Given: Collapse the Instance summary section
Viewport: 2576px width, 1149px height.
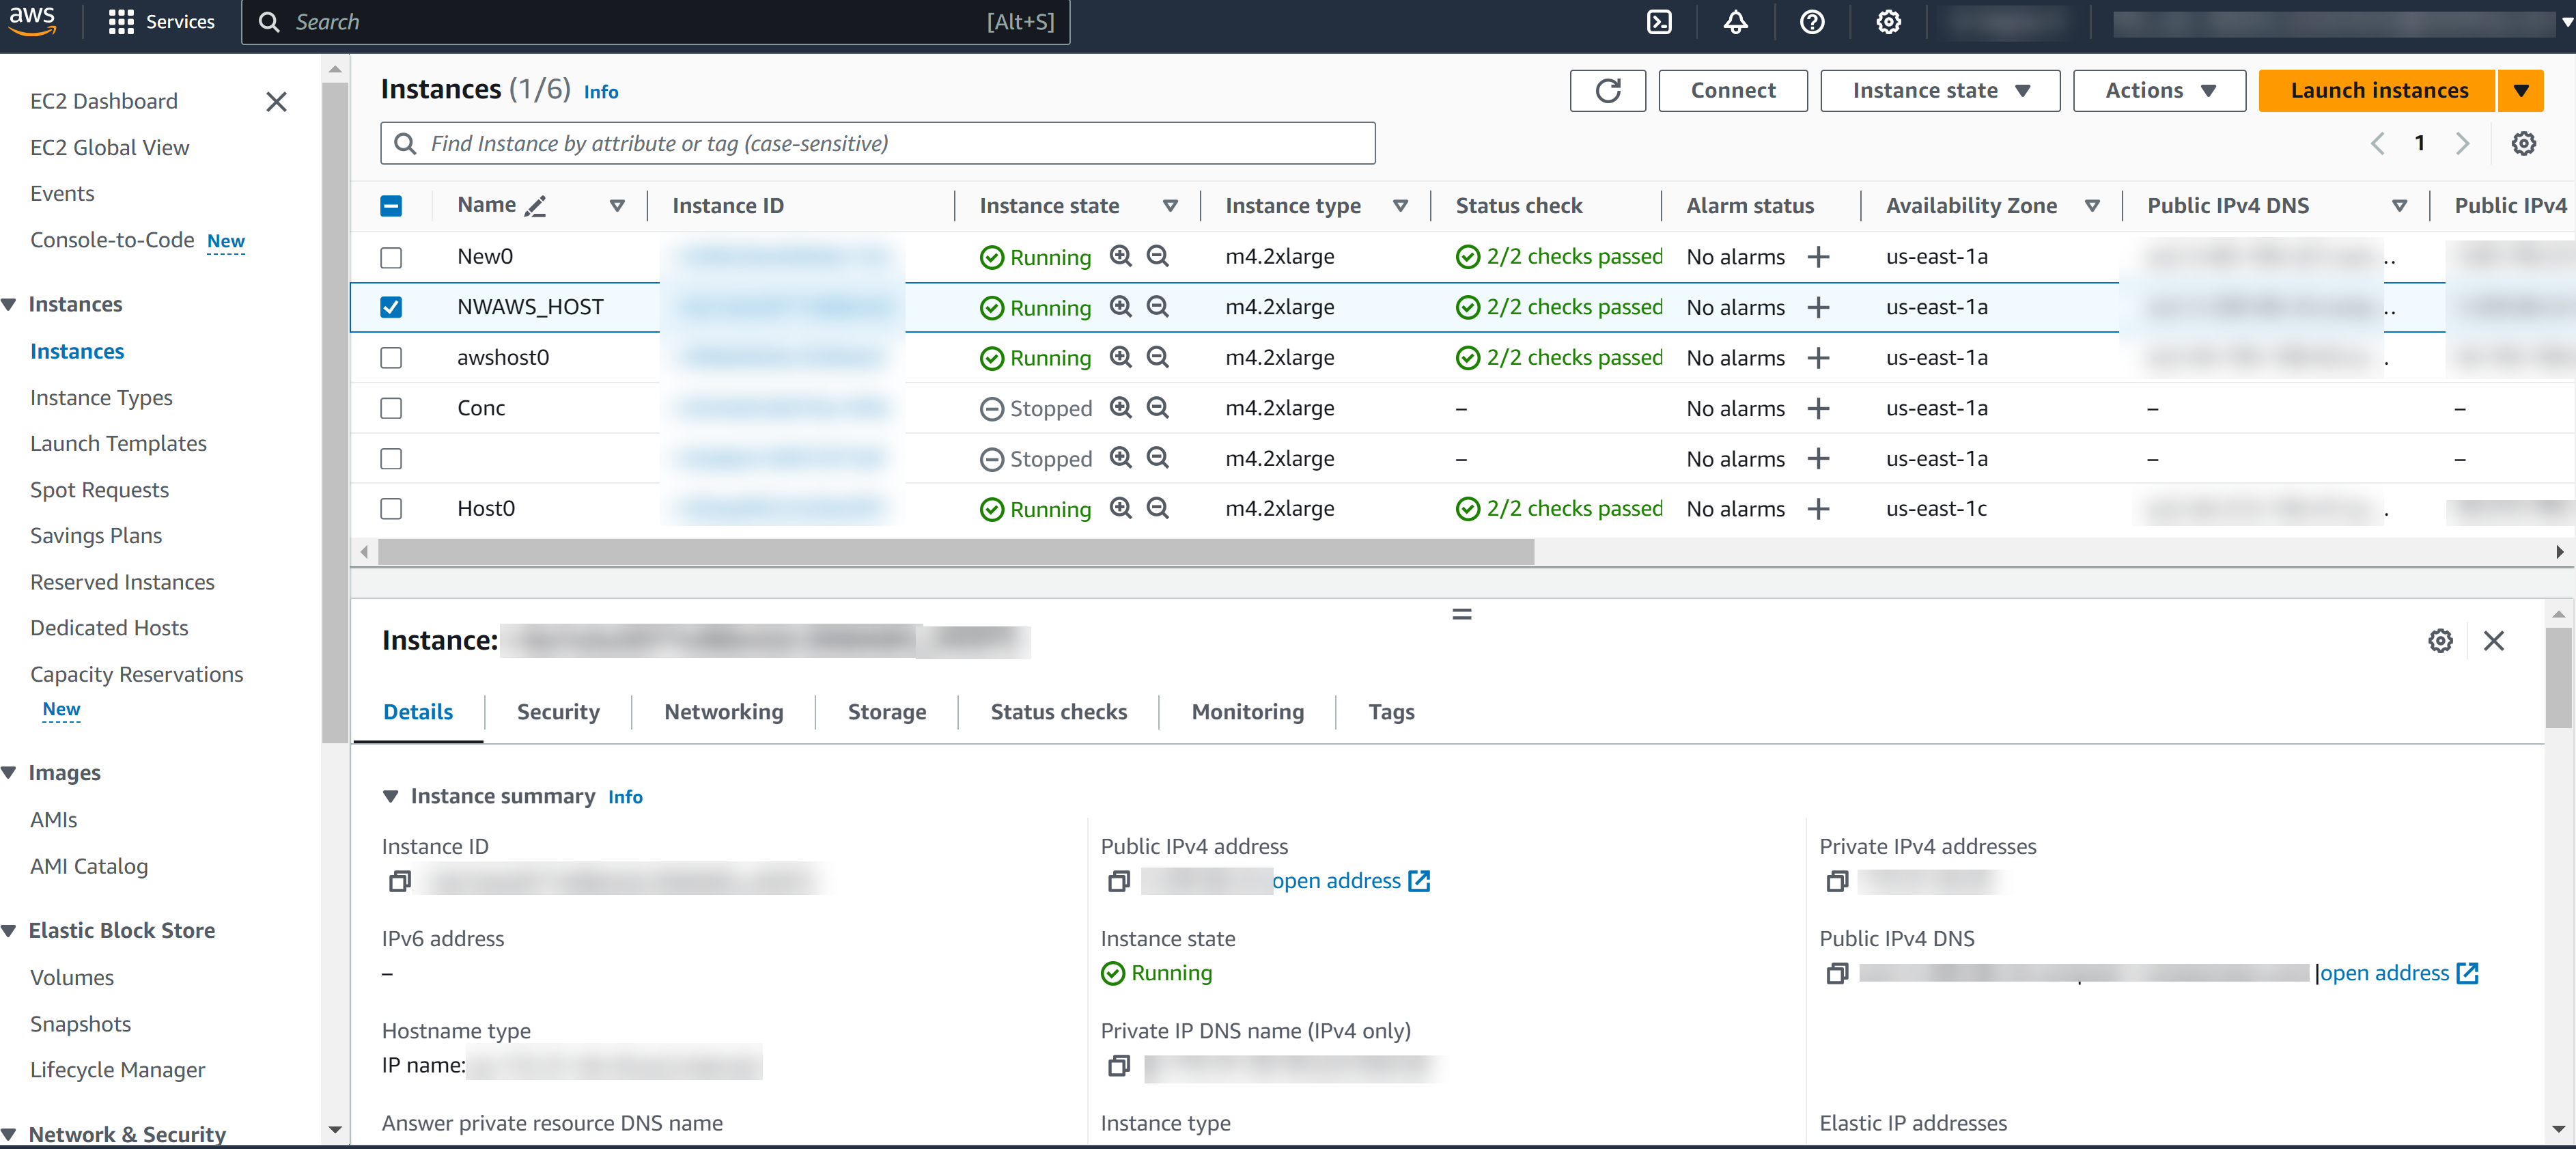Looking at the screenshot, I should tap(391, 796).
